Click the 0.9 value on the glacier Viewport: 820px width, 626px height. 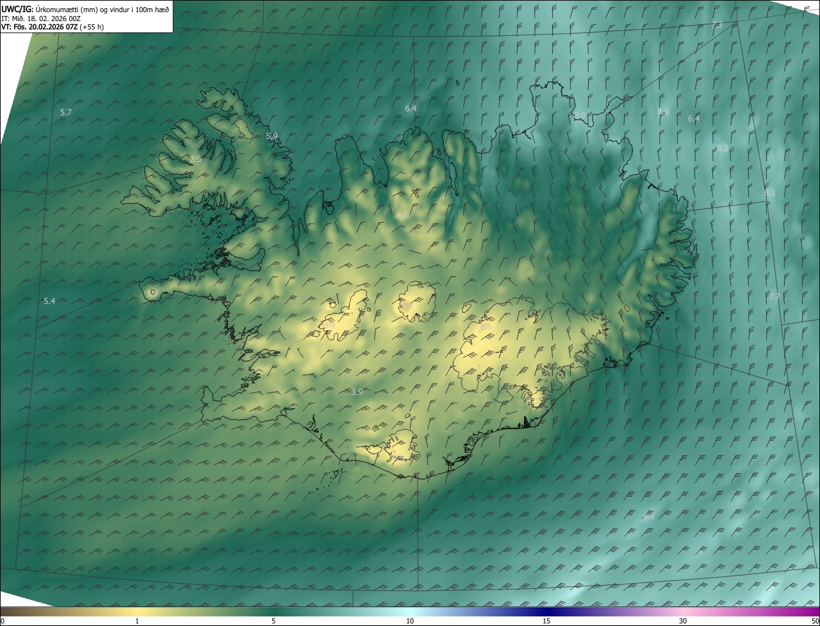coord(329,326)
